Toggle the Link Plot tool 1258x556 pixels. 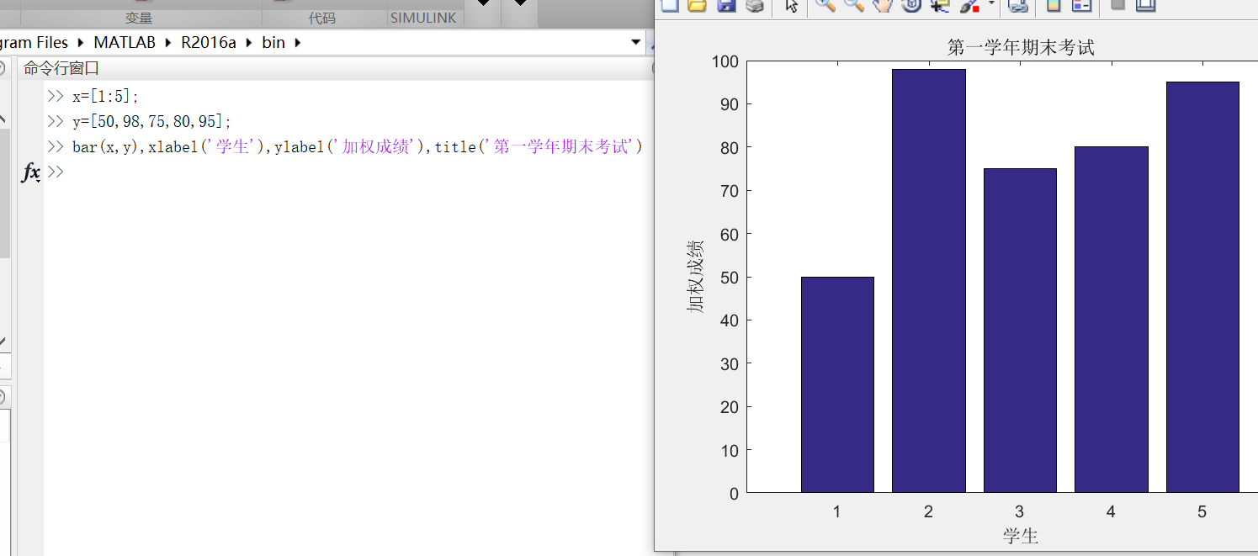tap(1019, 5)
